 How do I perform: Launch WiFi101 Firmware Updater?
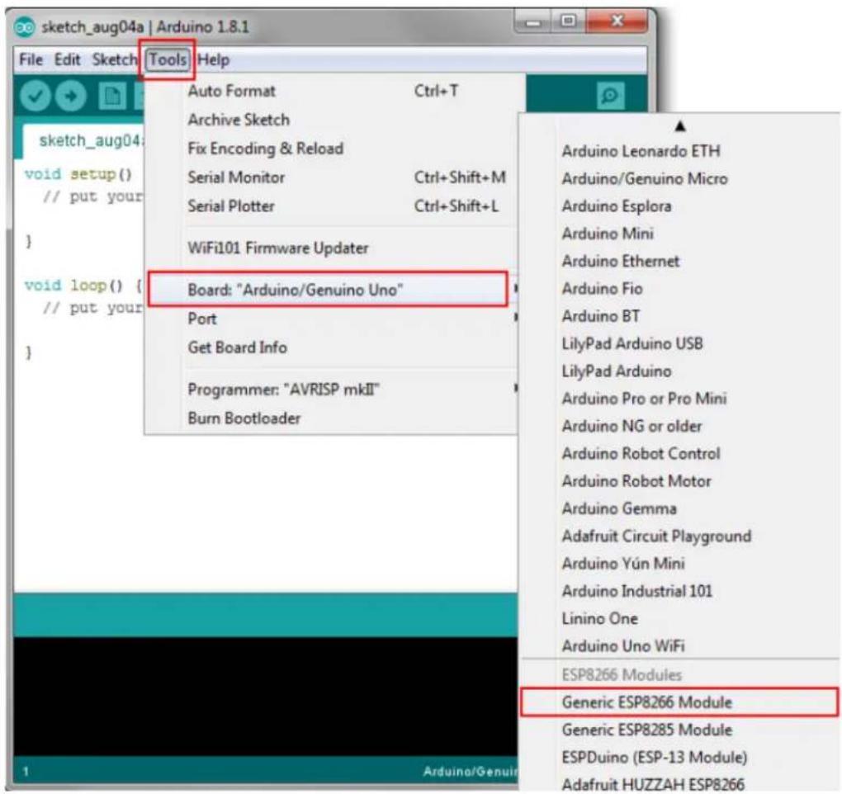pyautogui.click(x=334, y=248)
